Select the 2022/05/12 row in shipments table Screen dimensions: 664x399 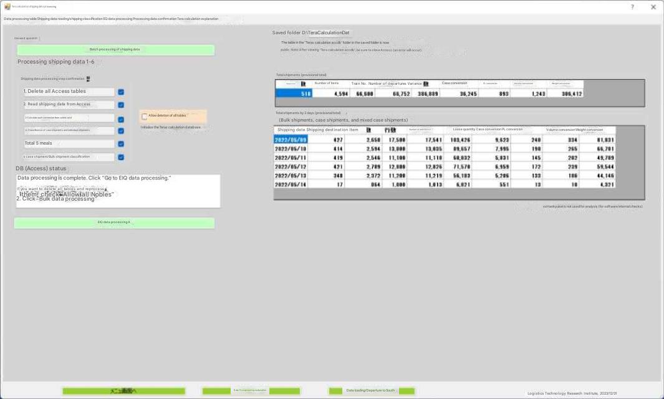[x=291, y=167]
